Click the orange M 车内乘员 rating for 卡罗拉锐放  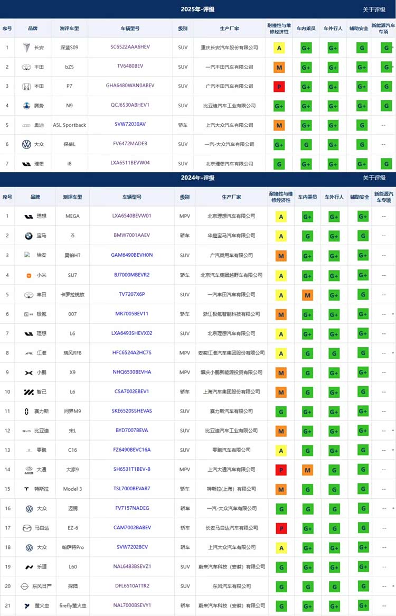coord(307,295)
